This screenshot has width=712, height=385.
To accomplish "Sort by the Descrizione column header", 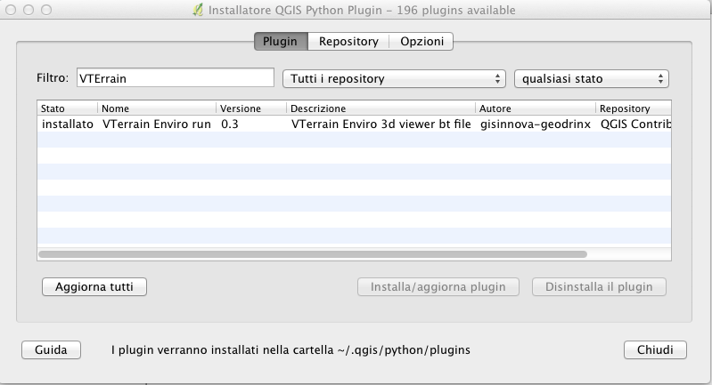I will 381,108.
